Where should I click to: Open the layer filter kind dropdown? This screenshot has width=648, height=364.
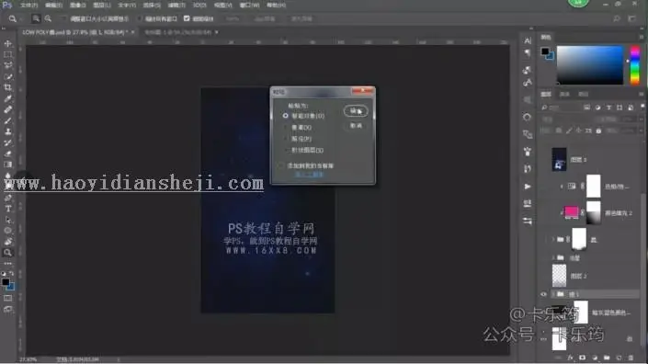click(562, 108)
